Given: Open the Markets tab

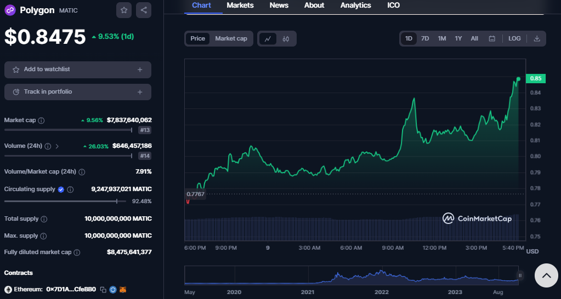Looking at the screenshot, I should coord(240,5).
